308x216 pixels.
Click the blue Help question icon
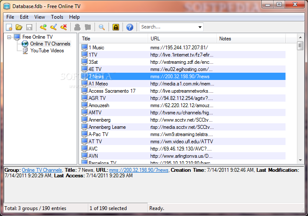pos(130,27)
